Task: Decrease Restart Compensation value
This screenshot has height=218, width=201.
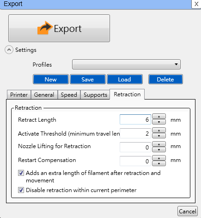Action: [159, 163]
